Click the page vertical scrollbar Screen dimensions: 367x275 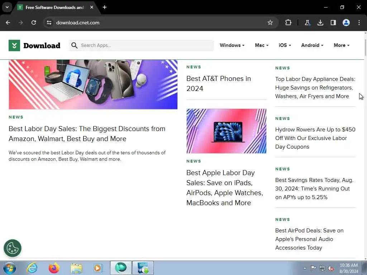point(365,48)
